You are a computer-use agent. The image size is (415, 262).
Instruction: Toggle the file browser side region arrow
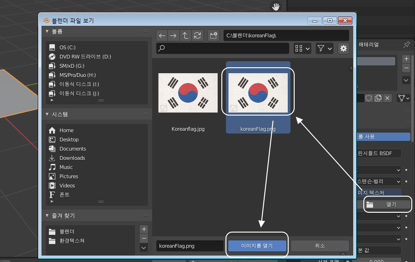point(351,68)
